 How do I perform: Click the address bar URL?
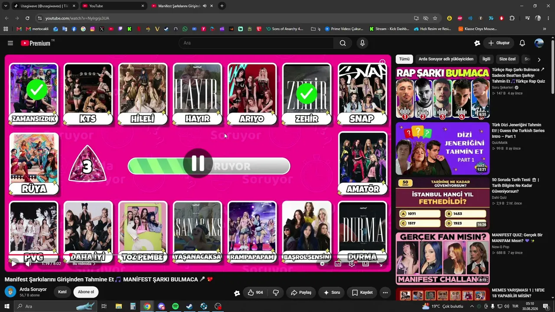[x=77, y=18]
